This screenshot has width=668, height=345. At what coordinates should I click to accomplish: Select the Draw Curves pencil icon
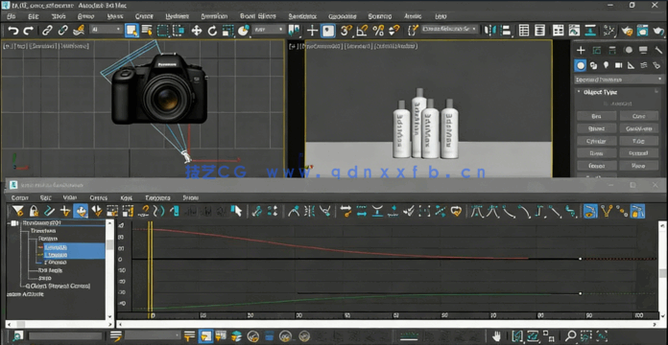tap(49, 211)
